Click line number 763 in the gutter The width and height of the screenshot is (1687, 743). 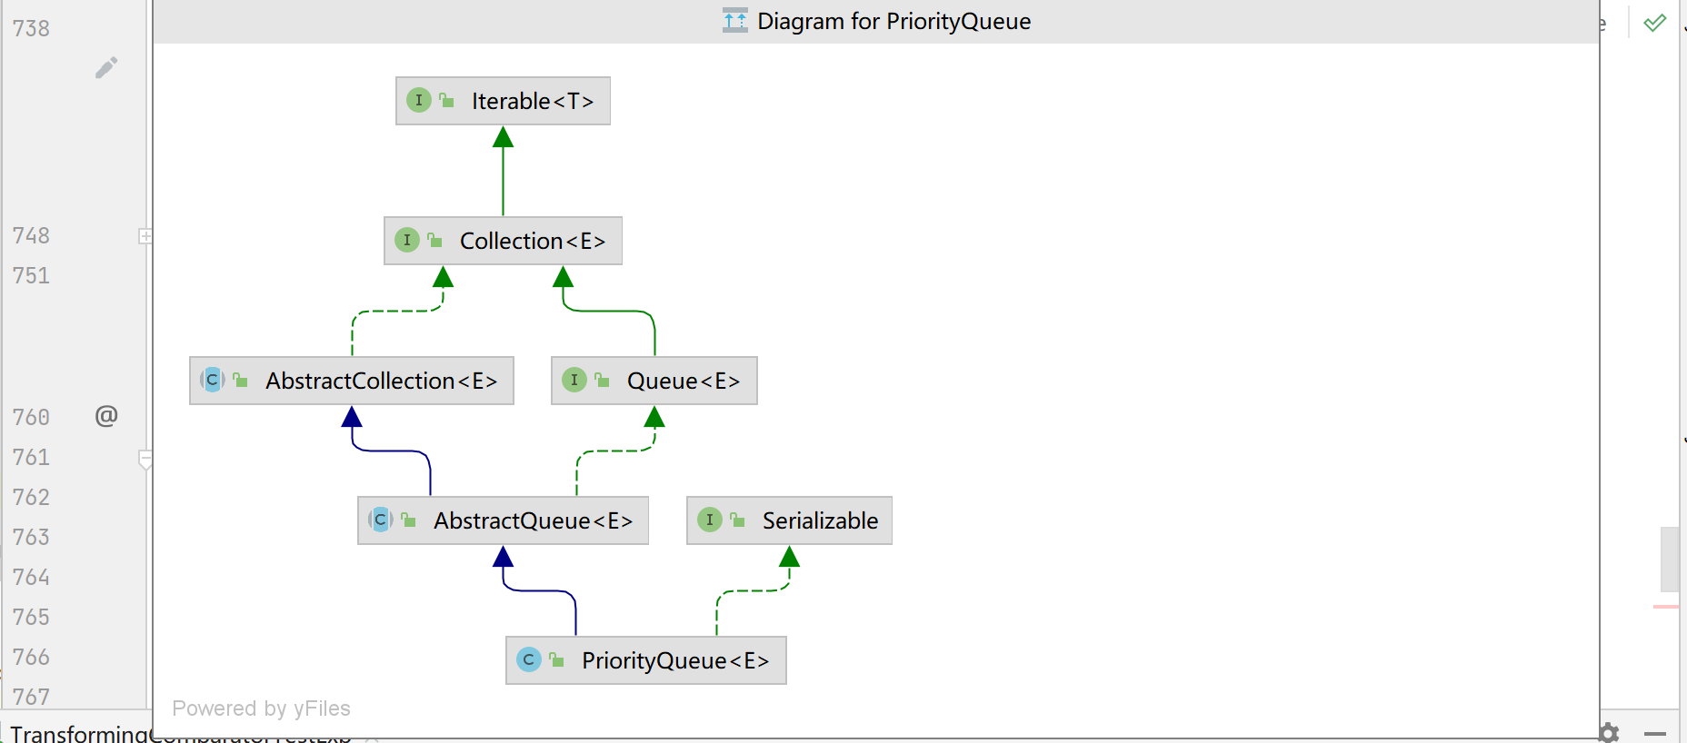(31, 537)
